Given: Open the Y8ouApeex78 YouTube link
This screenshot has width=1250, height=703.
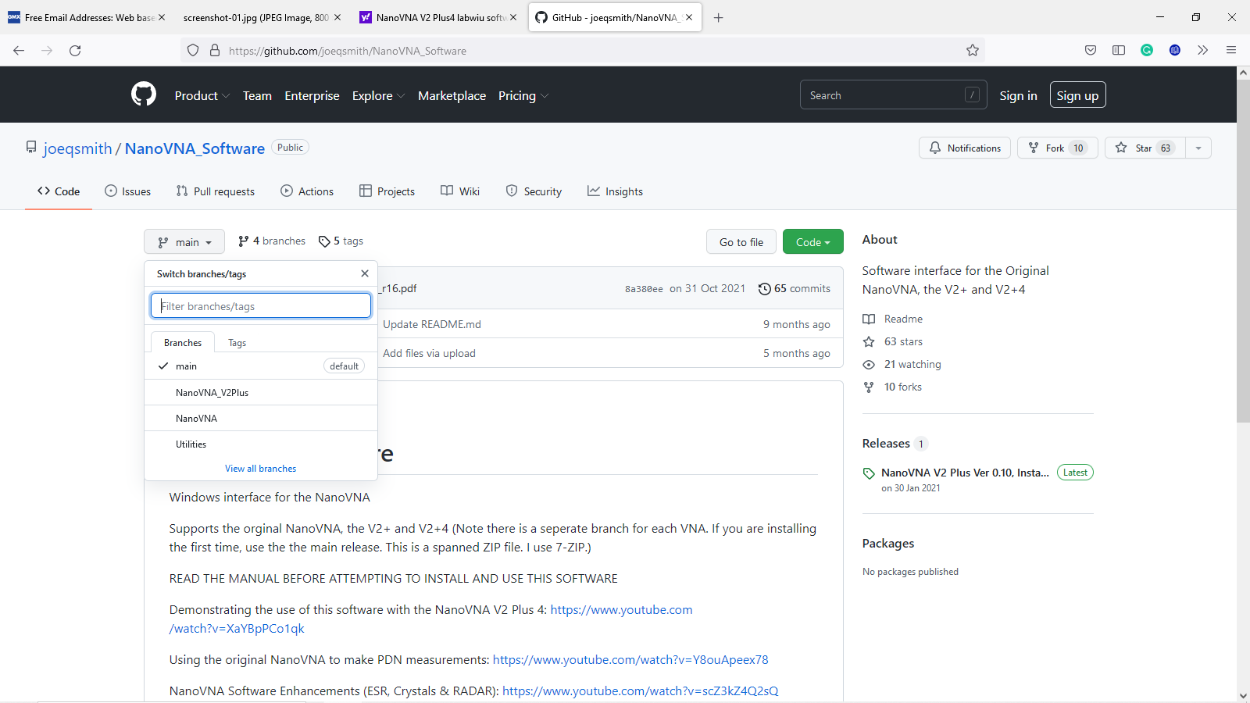Looking at the screenshot, I should click(x=630, y=660).
